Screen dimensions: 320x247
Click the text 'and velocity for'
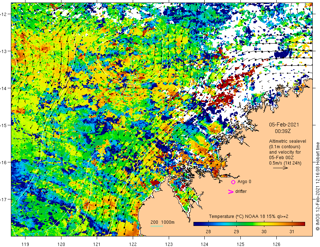pos(285,152)
